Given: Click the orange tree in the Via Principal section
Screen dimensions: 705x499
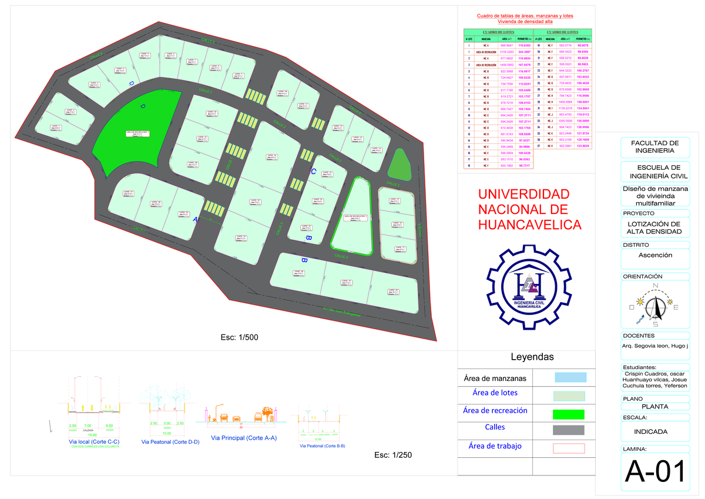Looking at the screenshot, I should pos(267,413).
